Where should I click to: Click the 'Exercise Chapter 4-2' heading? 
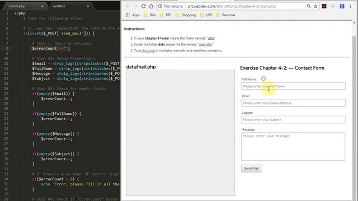pyautogui.click(x=282, y=68)
